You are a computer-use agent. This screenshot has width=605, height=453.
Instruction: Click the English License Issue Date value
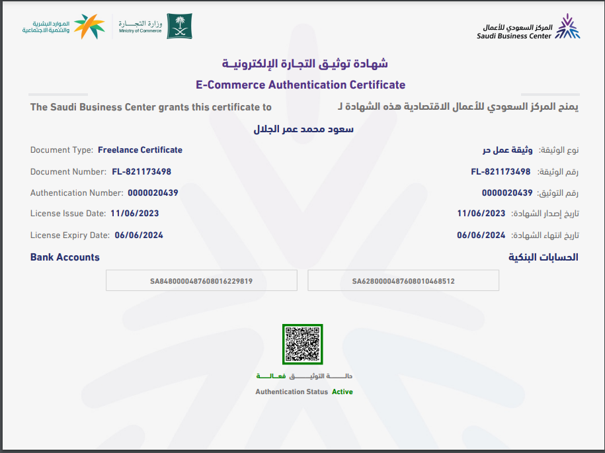[135, 214]
